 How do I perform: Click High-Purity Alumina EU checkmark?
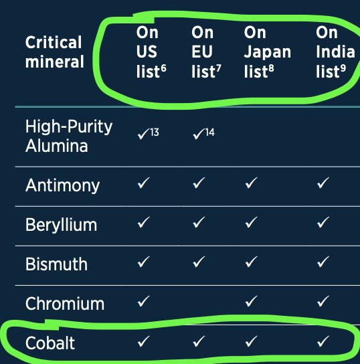[x=199, y=134]
